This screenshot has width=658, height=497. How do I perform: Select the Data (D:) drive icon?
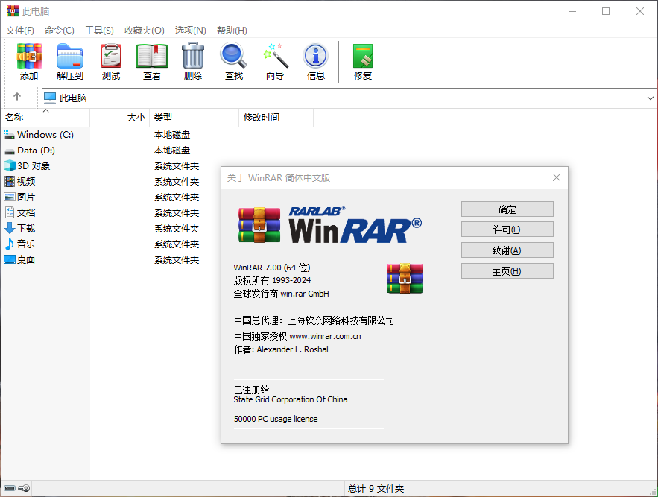[9, 151]
